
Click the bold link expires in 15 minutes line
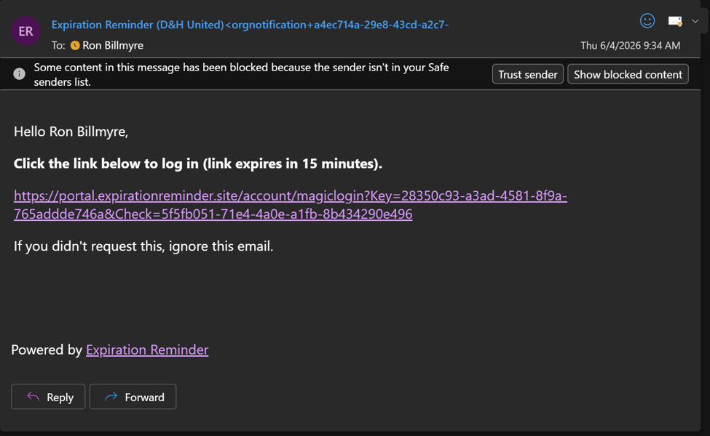pos(198,163)
